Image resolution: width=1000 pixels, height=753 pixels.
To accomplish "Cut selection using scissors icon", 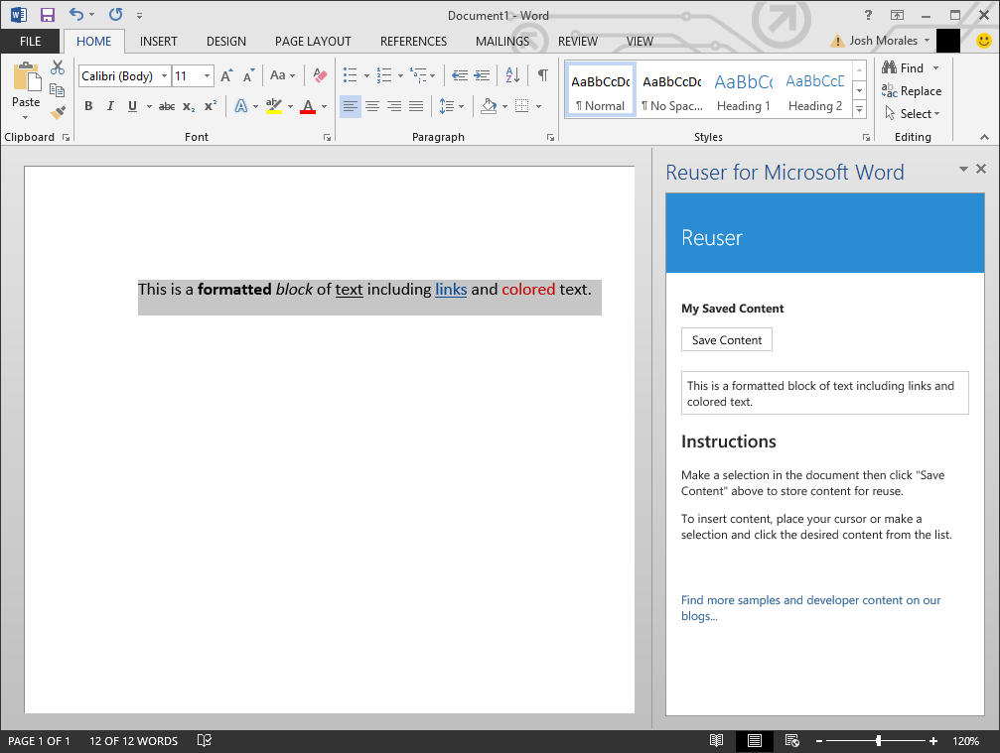I will coord(57,65).
